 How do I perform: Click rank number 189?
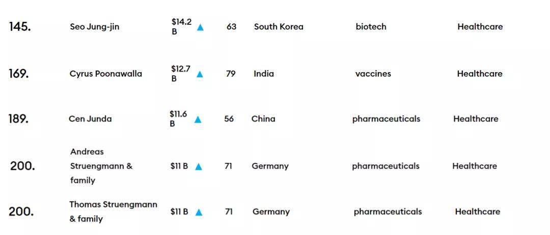tap(18, 119)
